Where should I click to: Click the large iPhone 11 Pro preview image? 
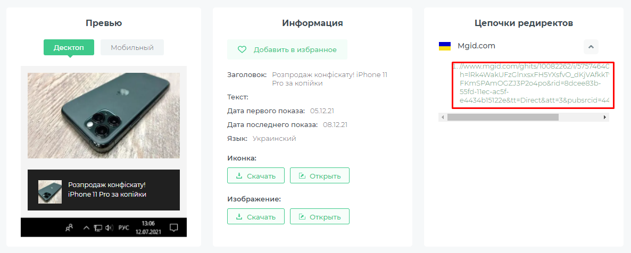[104, 115]
